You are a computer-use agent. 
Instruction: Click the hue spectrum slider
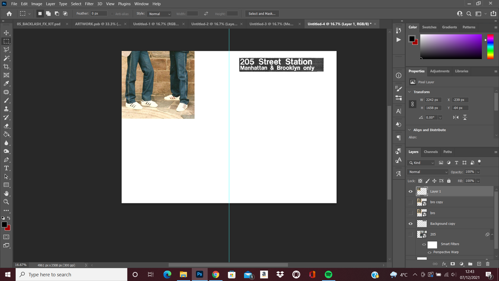(x=490, y=46)
